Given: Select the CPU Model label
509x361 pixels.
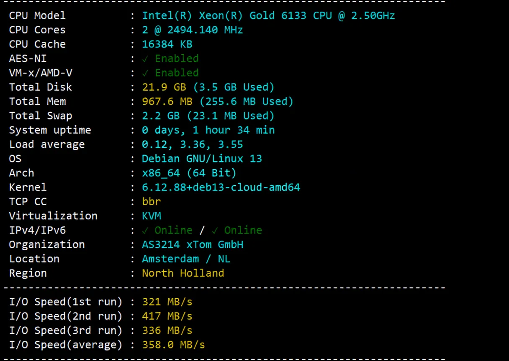Looking at the screenshot, I should [x=37, y=16].
